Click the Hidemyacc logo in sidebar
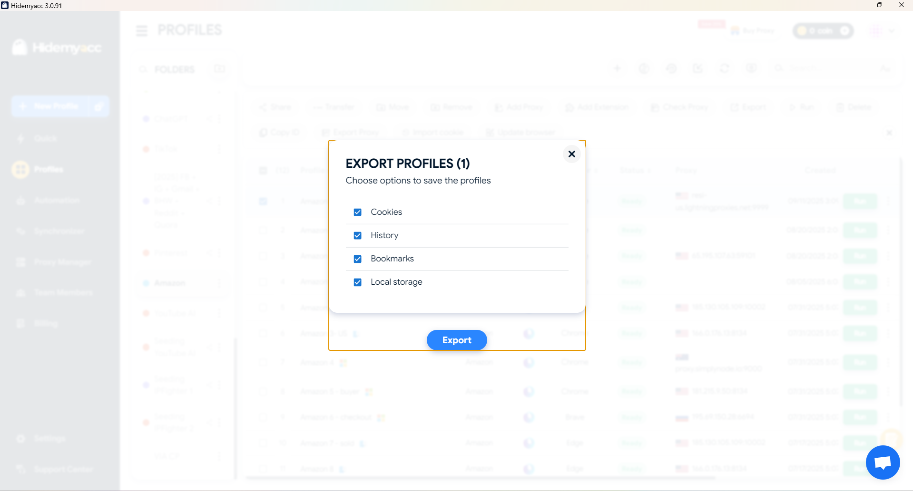The image size is (913, 491). [57, 48]
